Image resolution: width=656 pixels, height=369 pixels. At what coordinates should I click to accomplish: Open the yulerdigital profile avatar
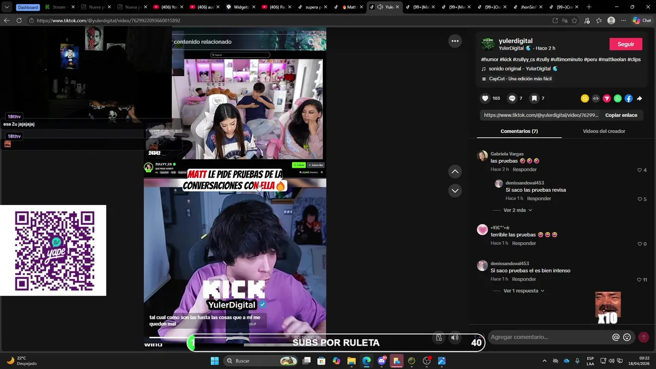coord(488,44)
